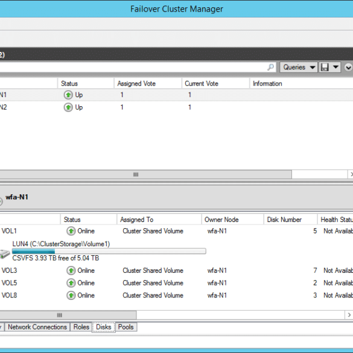Click the lower pane horizontal scrollbar thumb
353x353 pixels.
(68, 315)
